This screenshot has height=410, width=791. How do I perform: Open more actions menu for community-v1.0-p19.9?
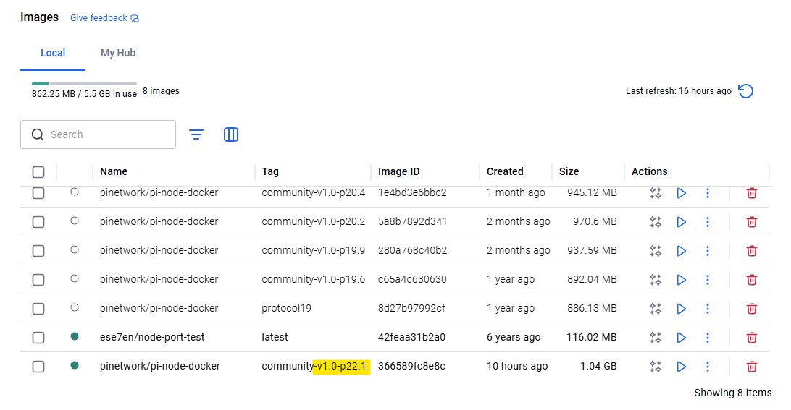(707, 251)
